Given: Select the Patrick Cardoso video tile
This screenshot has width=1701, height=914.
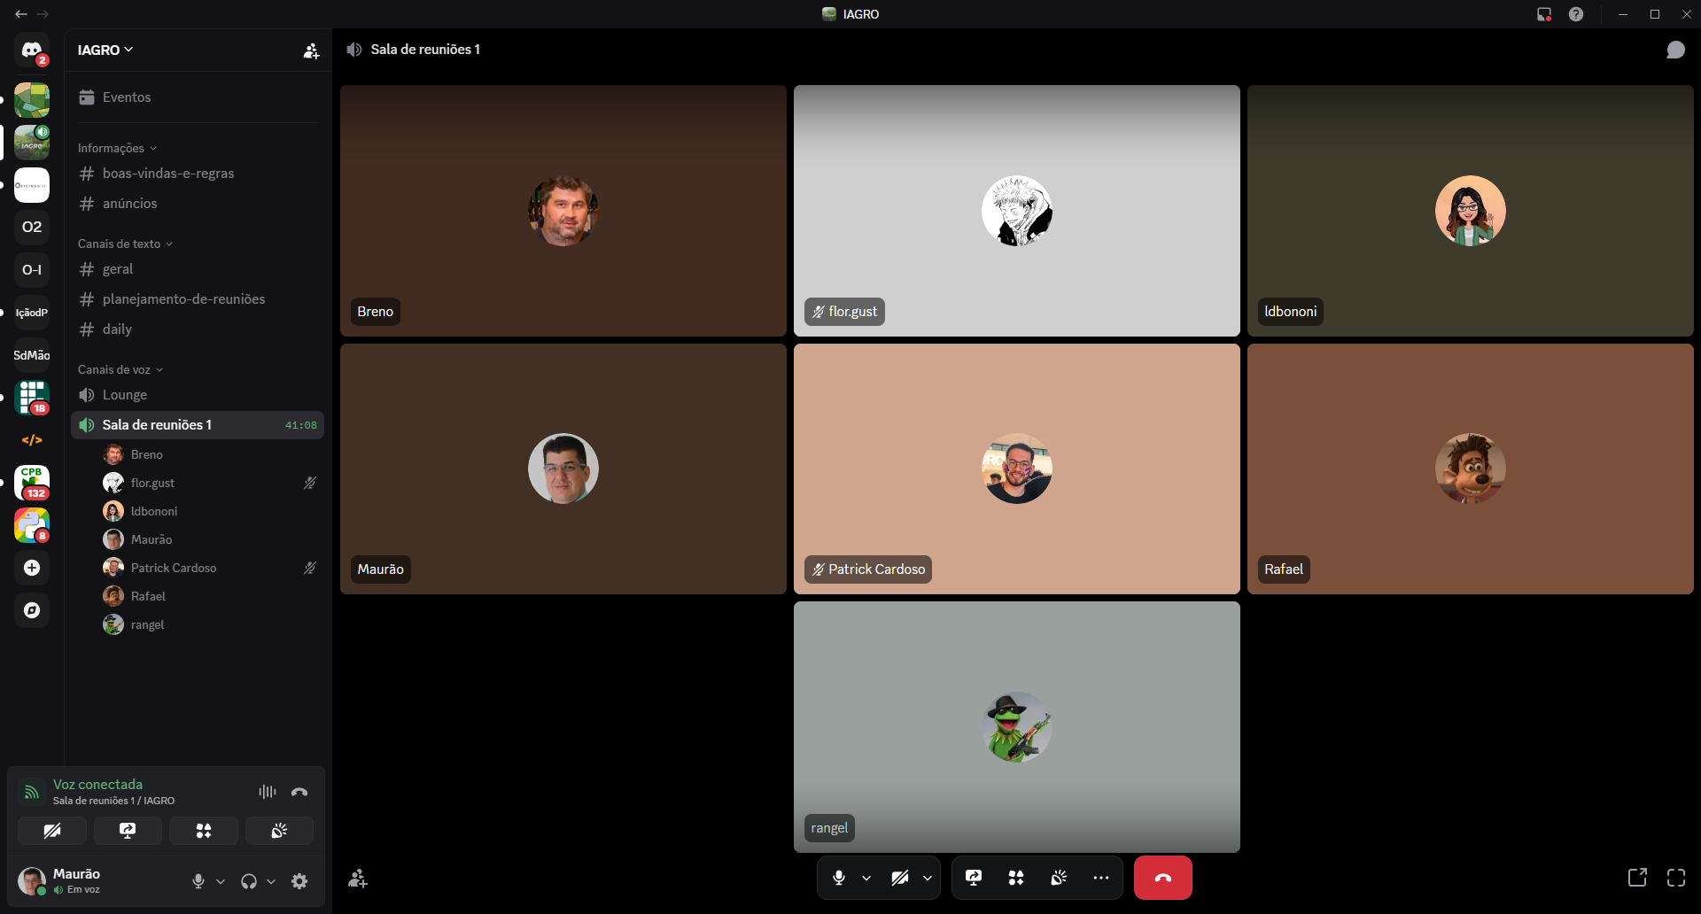Looking at the screenshot, I should coord(1017,469).
